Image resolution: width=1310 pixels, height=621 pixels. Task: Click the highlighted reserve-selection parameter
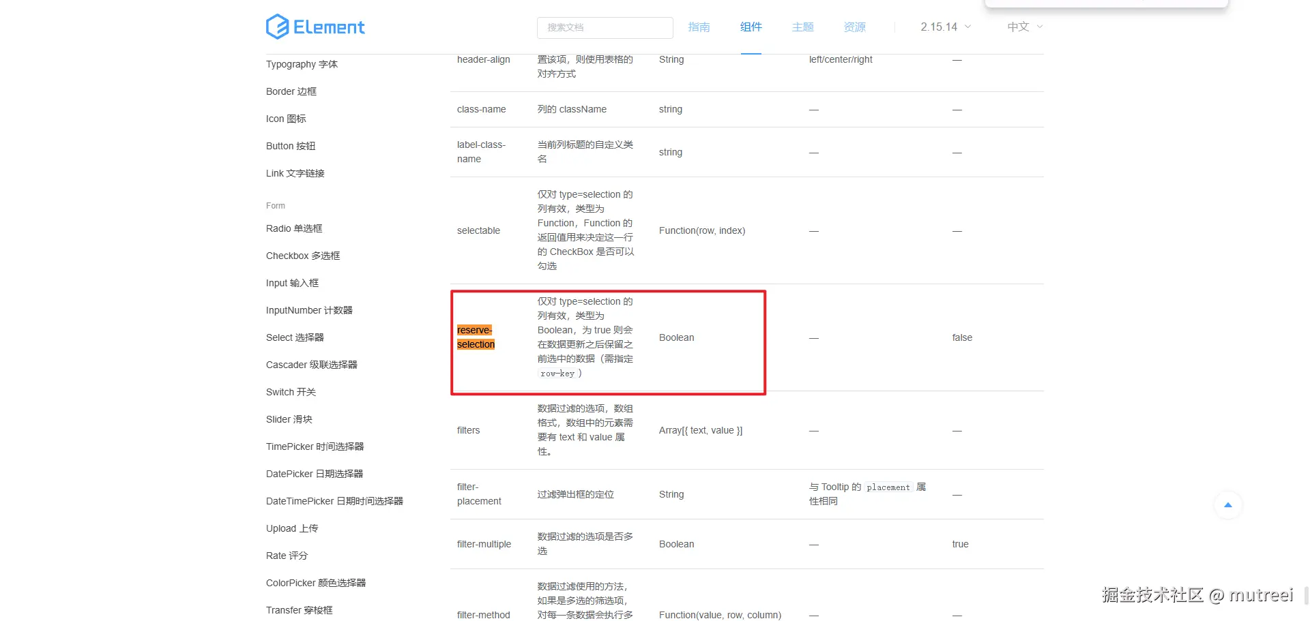476,337
